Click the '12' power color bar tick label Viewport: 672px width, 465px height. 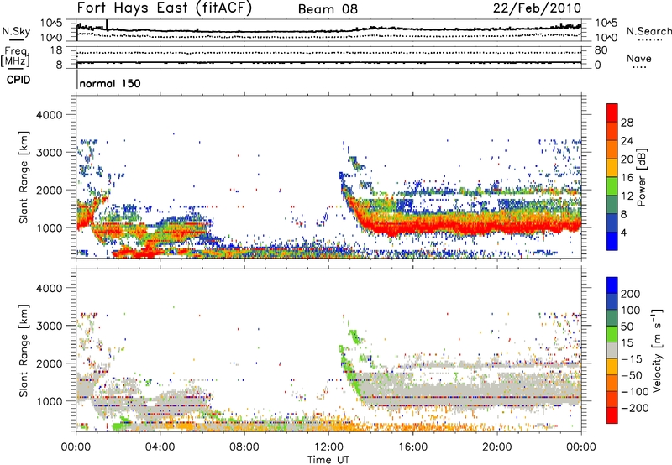[627, 196]
